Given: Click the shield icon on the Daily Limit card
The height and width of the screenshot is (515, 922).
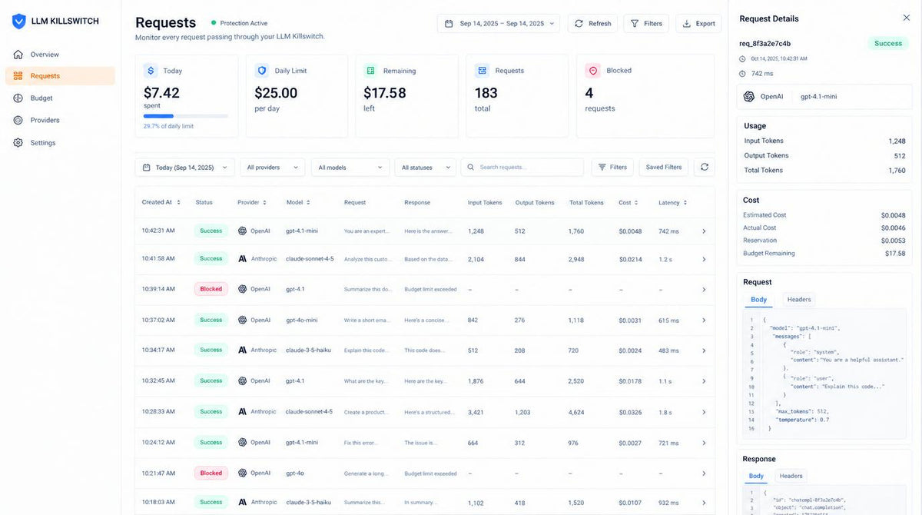Looking at the screenshot, I should 262,71.
